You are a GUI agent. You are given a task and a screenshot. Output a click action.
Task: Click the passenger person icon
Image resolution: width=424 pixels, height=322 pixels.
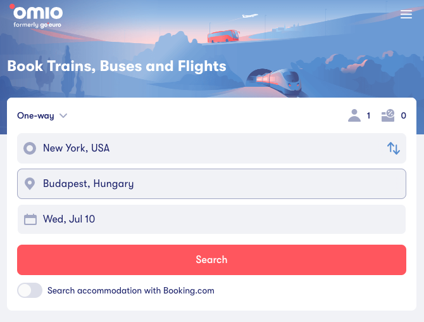pyautogui.click(x=354, y=115)
